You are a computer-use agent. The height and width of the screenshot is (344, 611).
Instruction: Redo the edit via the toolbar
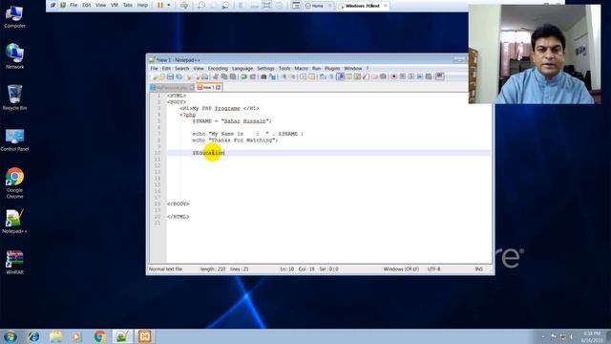point(252,76)
